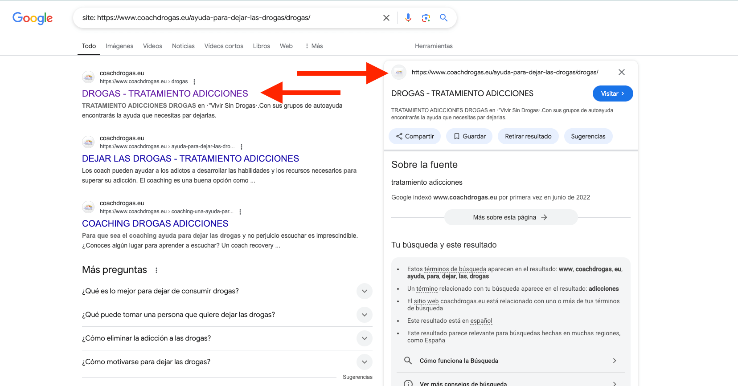The image size is (738, 386).
Task: Click the Compartir share button
Action: tap(415, 136)
